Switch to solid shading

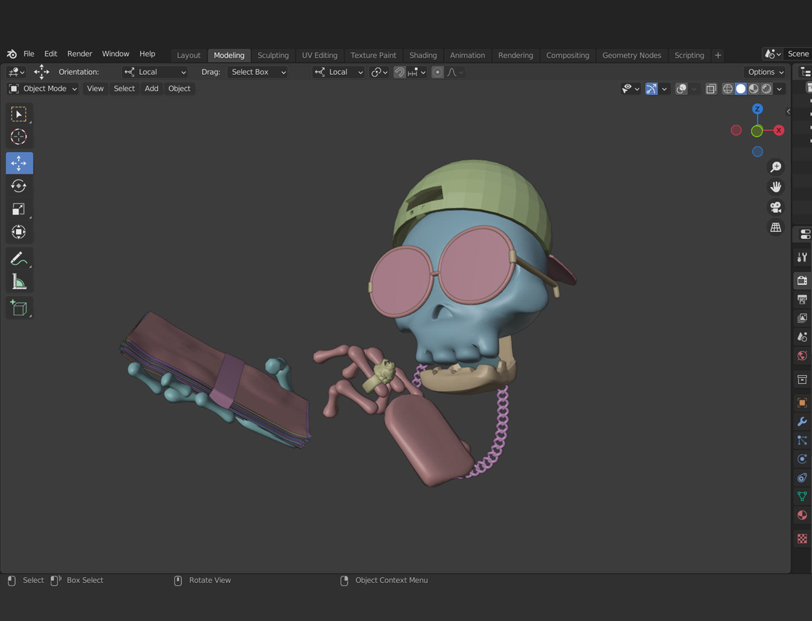click(741, 89)
